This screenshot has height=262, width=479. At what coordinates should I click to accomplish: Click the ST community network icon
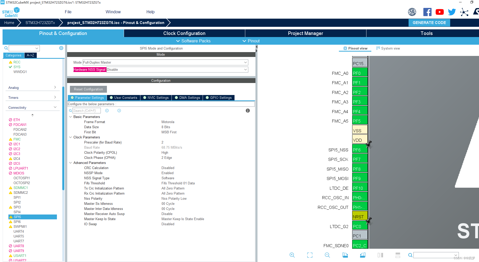coord(464,12)
